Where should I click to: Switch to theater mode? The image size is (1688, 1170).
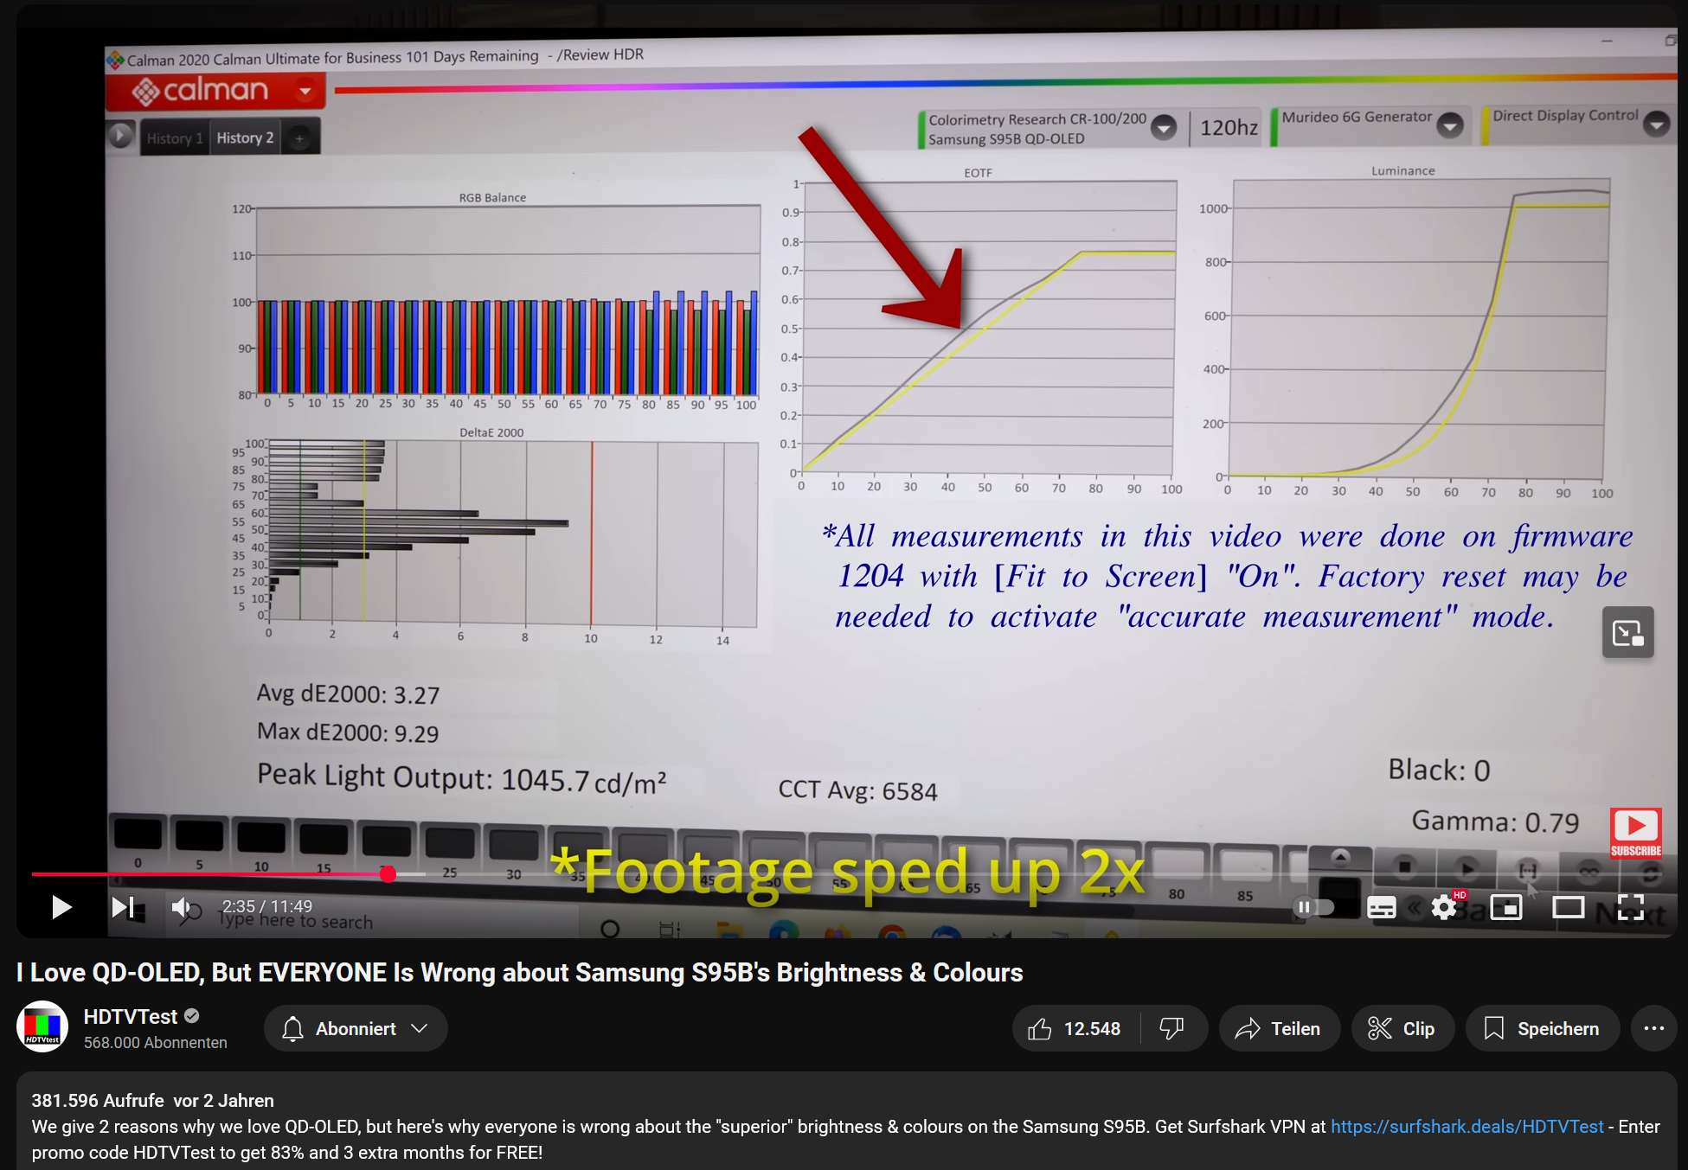pyautogui.click(x=1569, y=907)
